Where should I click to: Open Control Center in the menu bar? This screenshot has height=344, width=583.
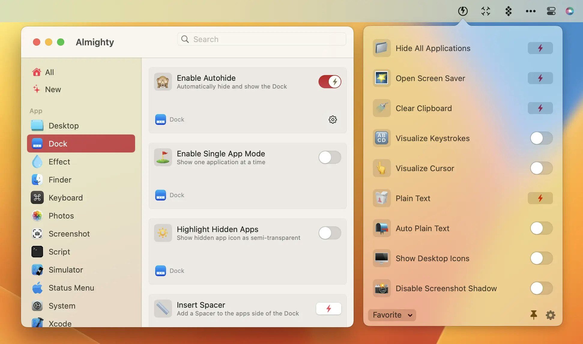pyautogui.click(x=551, y=11)
